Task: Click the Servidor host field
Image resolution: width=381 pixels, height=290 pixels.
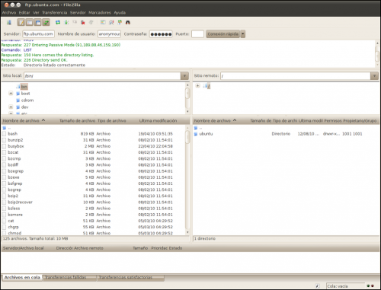Action: [x=38, y=33]
